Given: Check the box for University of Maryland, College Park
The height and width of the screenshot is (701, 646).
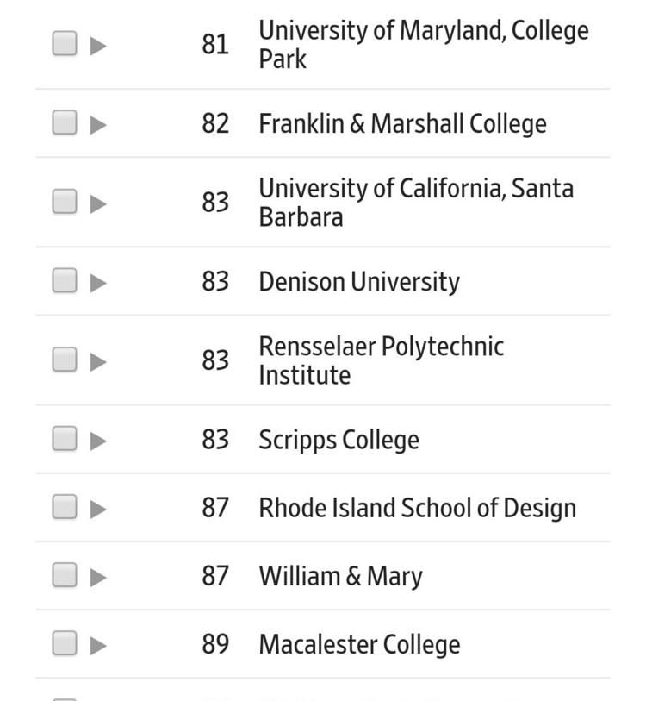Looking at the screenshot, I should (x=65, y=43).
